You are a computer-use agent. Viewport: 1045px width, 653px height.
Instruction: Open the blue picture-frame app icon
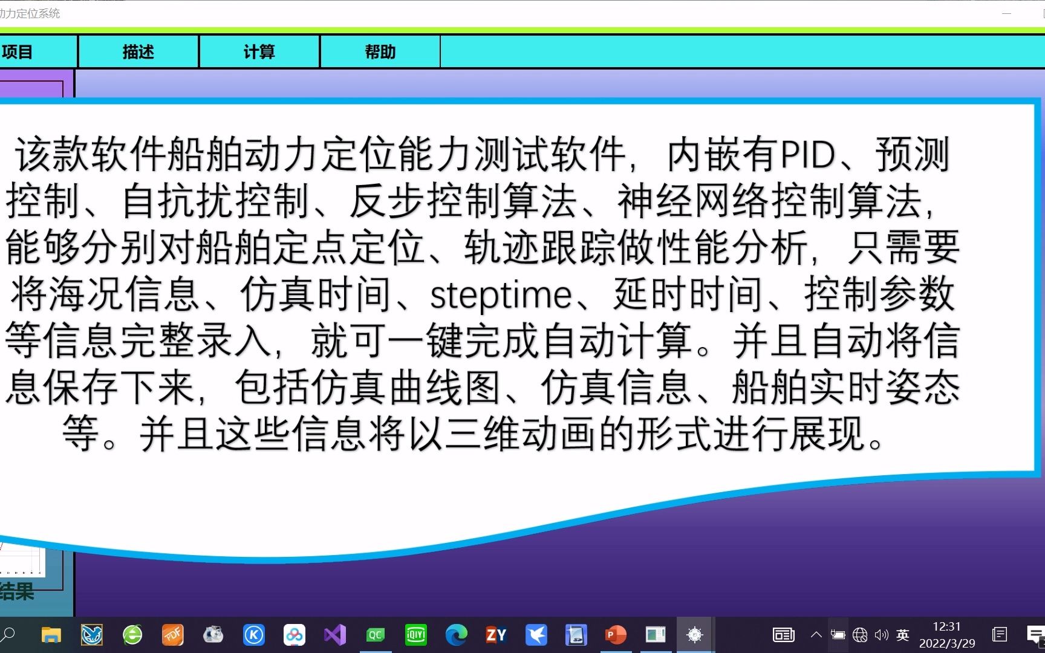pyautogui.click(x=576, y=635)
